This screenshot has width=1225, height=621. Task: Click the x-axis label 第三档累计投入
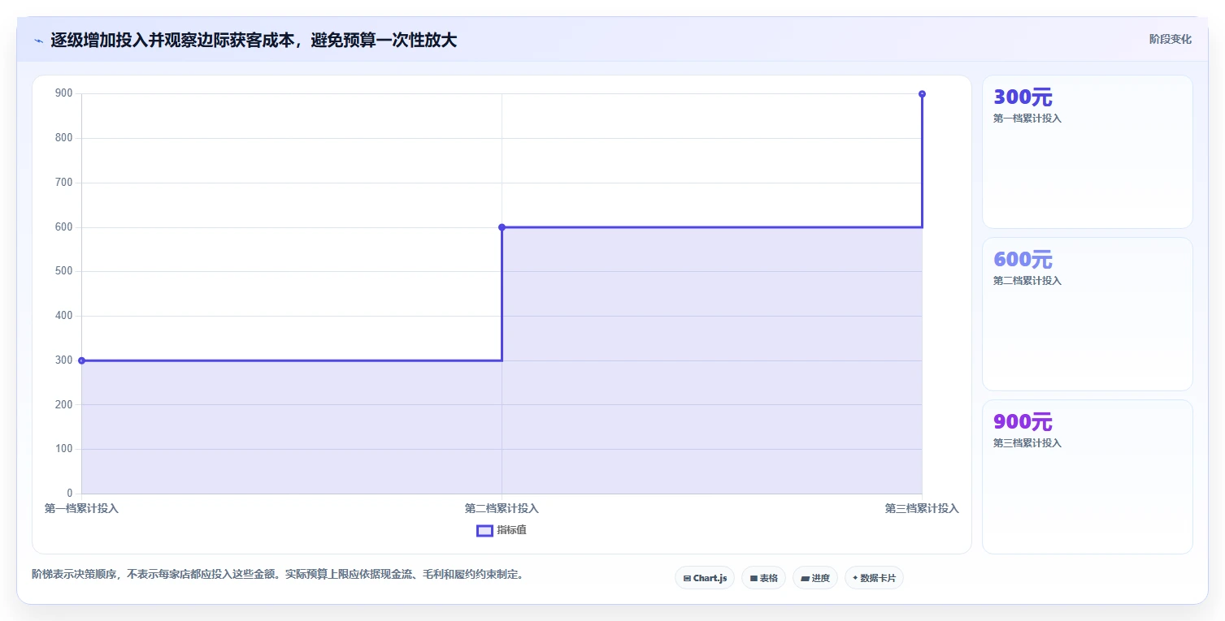[x=922, y=508]
